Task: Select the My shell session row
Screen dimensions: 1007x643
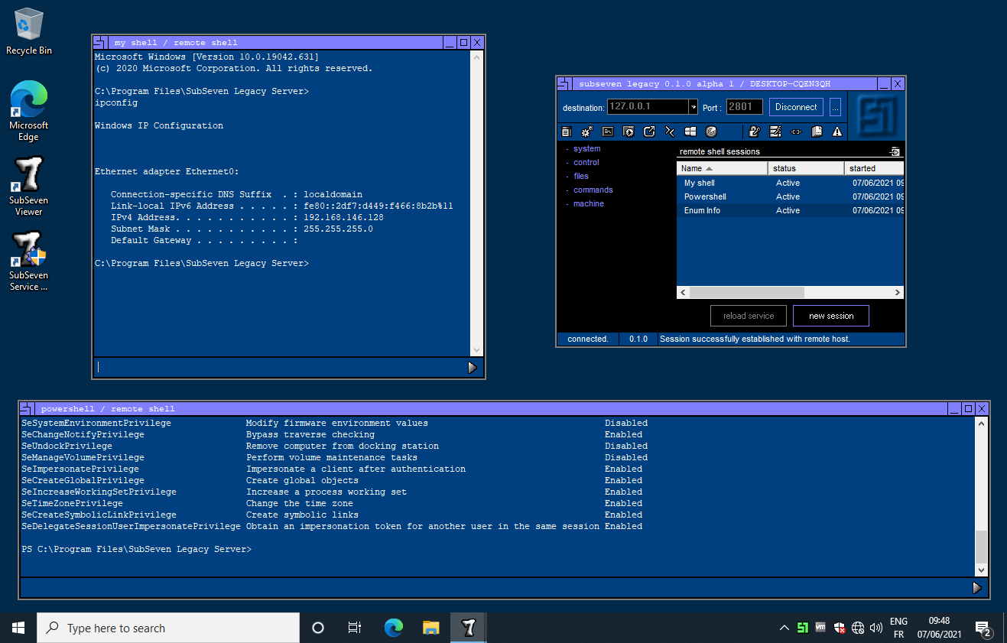Action: (x=790, y=183)
